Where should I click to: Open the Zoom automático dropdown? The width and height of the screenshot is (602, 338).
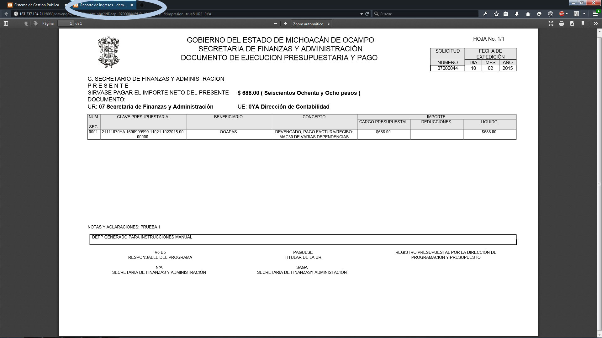coord(311,24)
